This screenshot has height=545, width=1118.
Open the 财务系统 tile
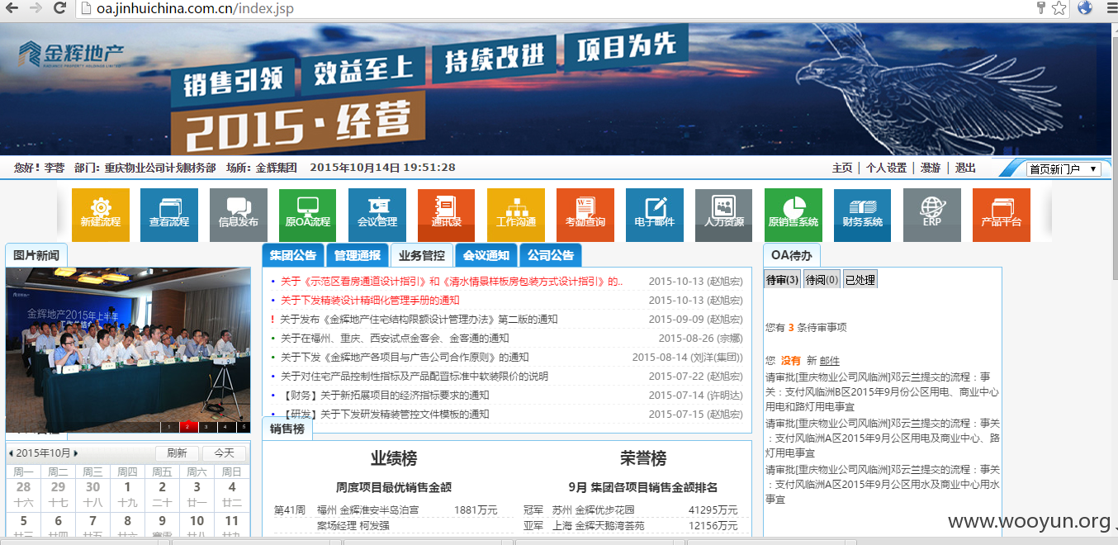(x=863, y=215)
